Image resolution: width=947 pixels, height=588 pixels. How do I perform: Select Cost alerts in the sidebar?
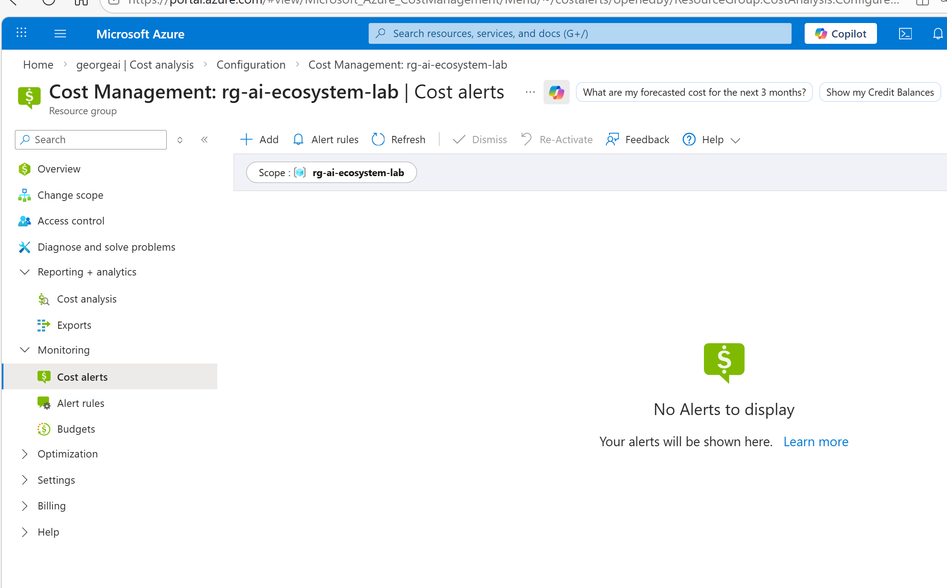tap(110, 377)
